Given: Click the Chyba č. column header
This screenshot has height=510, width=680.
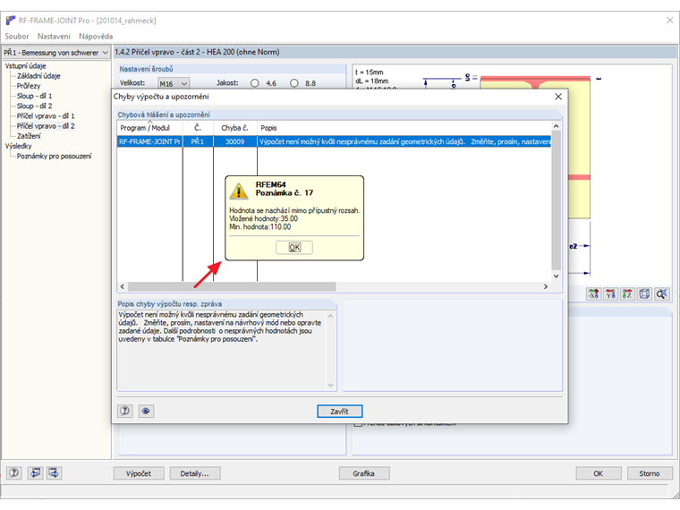Looking at the screenshot, I should click(235, 128).
